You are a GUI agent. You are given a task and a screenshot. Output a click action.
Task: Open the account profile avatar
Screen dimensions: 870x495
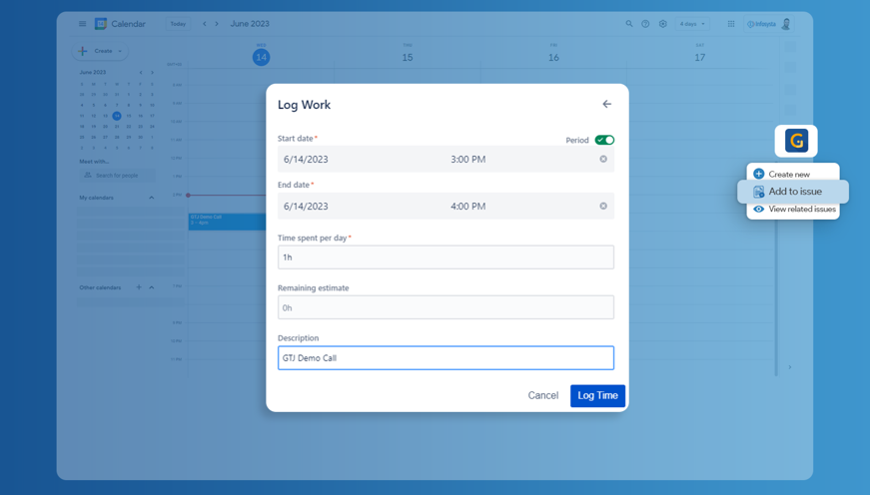coord(786,24)
